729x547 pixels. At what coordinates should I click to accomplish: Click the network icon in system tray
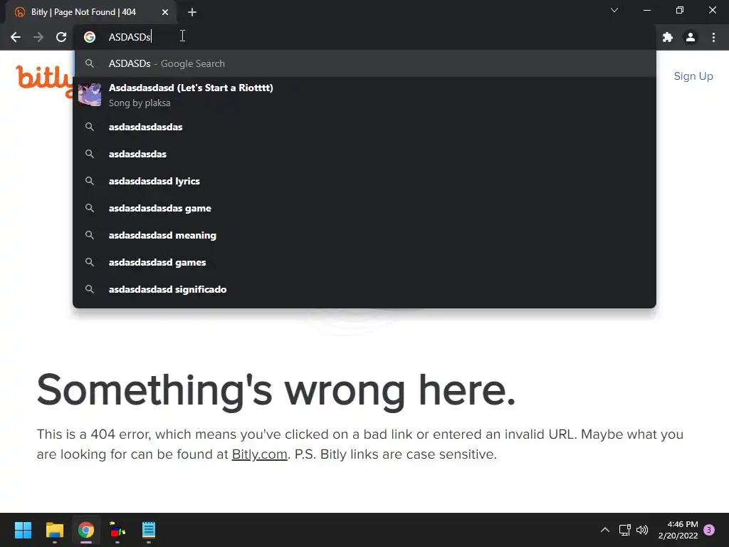coord(624,530)
